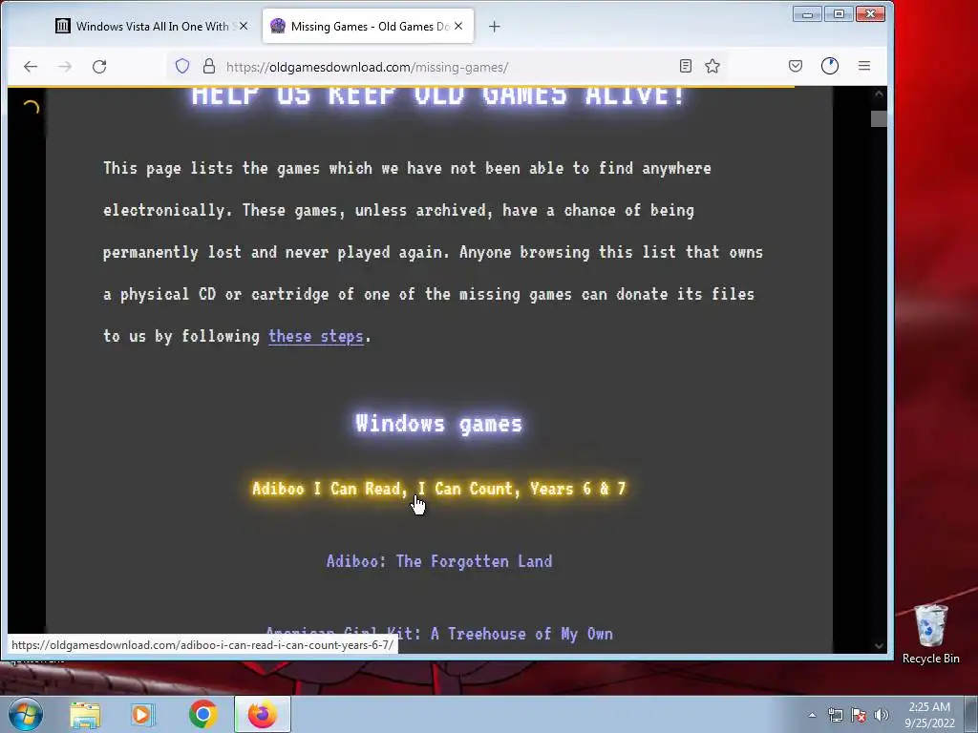The height and width of the screenshot is (733, 978).
Task: Click the forward navigation arrow
Action: pos(65,67)
